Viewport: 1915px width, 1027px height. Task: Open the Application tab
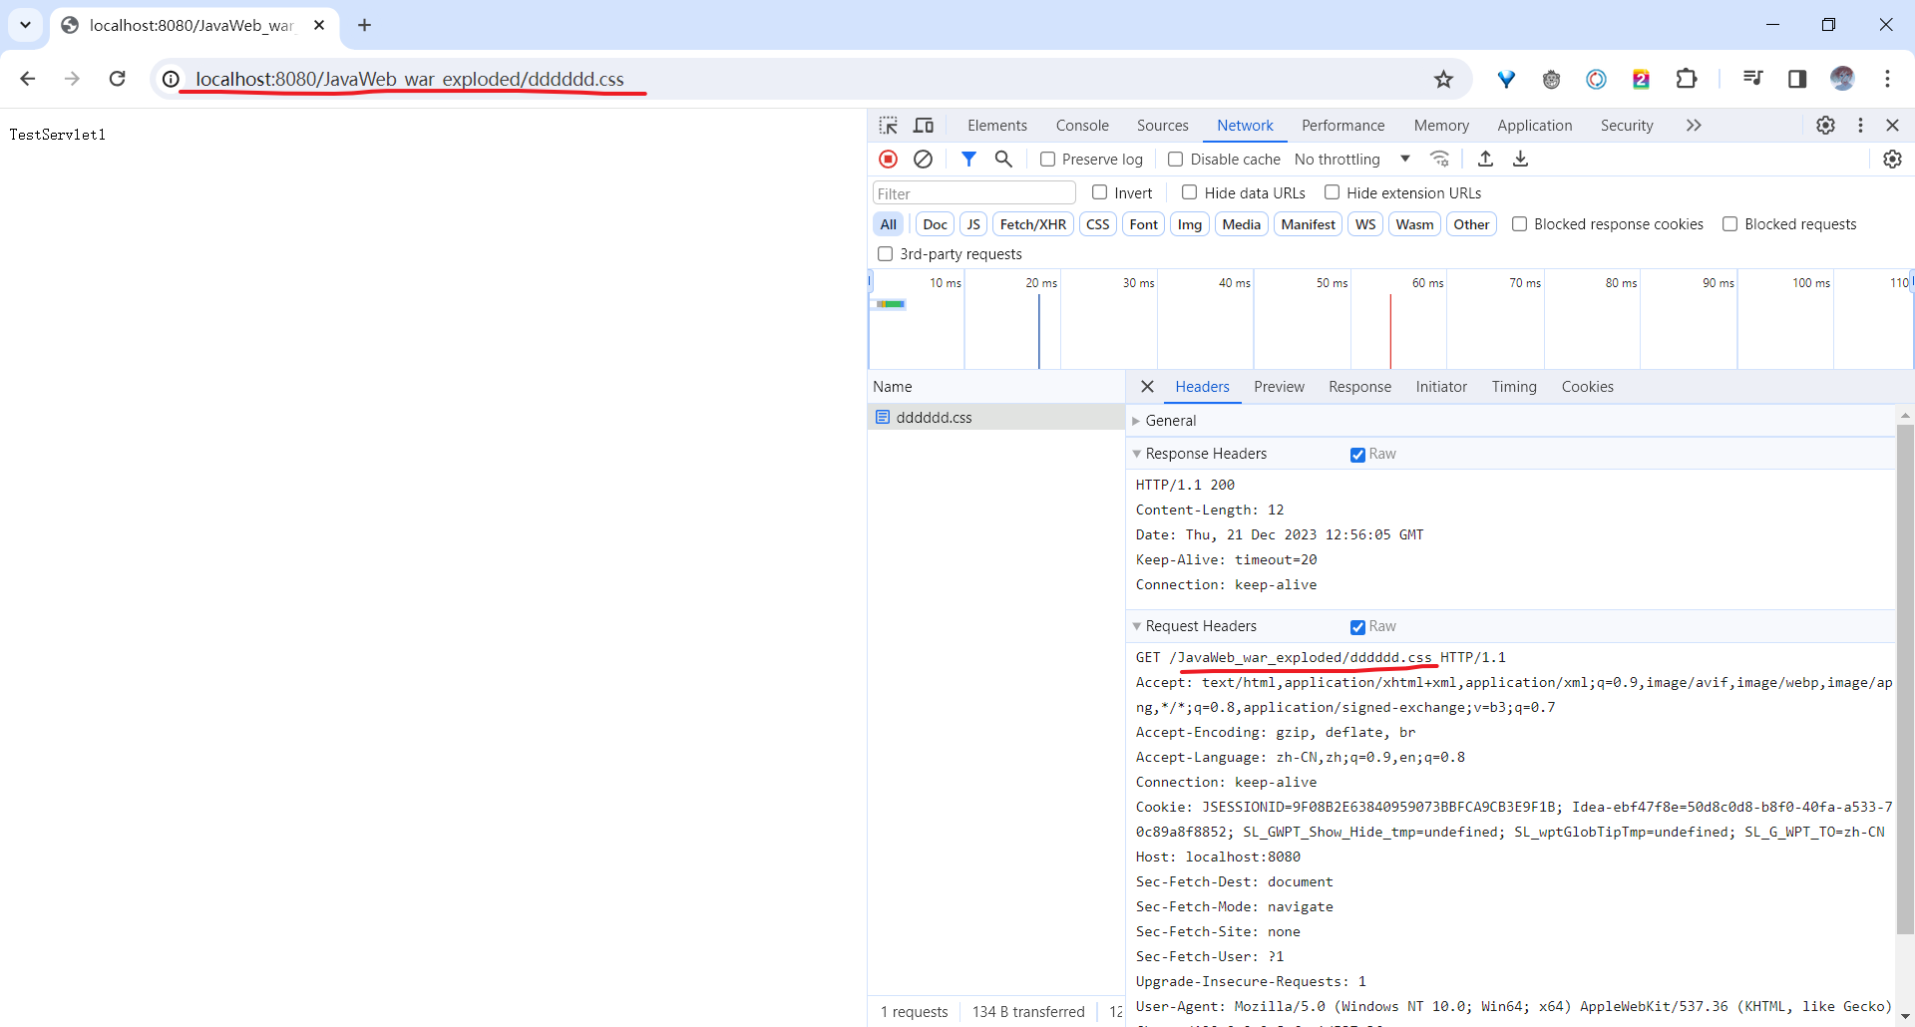(1534, 126)
